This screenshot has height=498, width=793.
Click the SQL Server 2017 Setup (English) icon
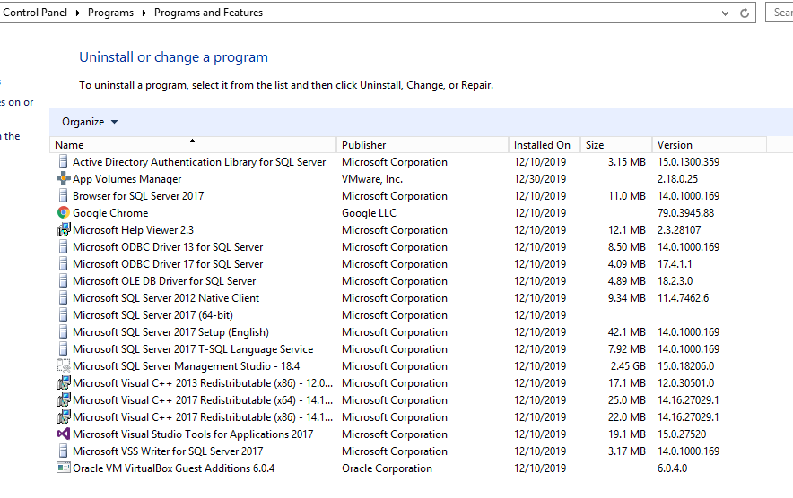[x=63, y=331]
